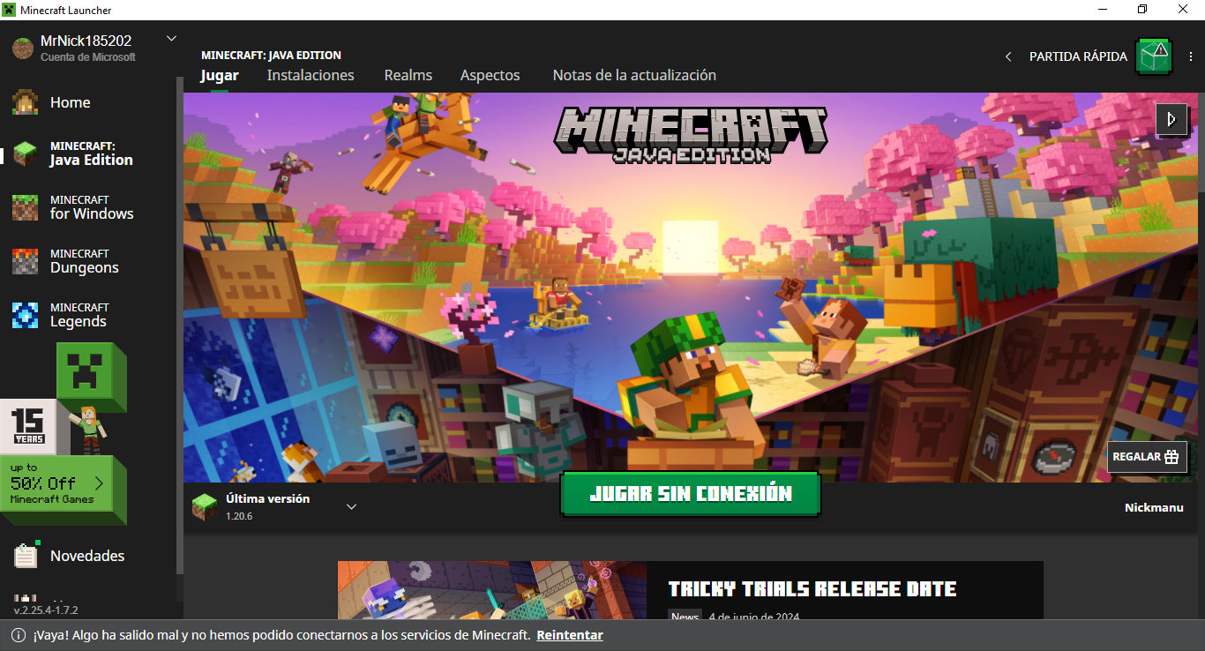
Task: Click the 15 Years anniversary badge
Action: (28, 426)
